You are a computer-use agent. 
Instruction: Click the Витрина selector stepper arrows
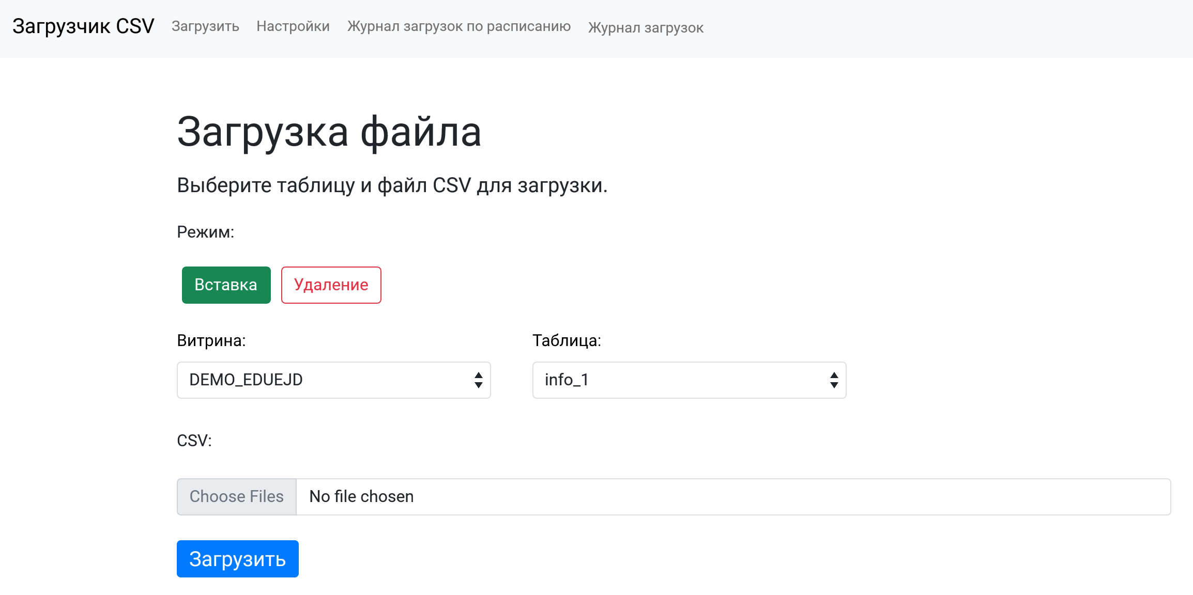[x=478, y=380]
